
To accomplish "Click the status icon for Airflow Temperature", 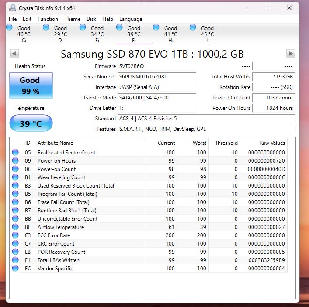I will pyautogui.click(x=15, y=227).
